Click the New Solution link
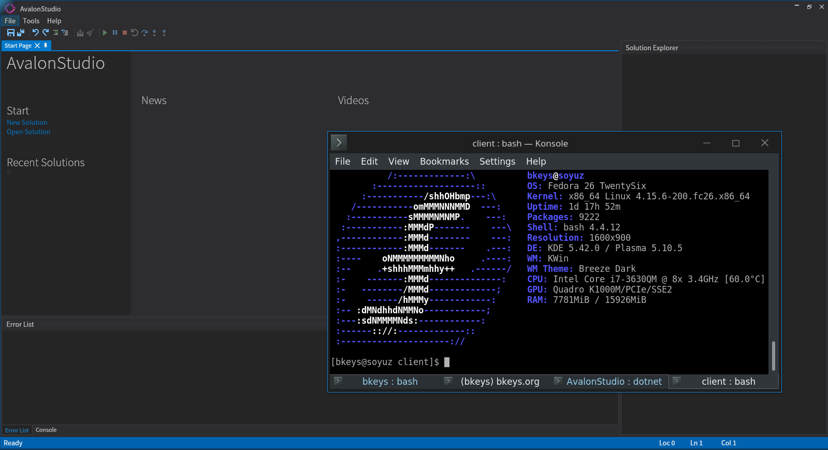 tap(27, 123)
